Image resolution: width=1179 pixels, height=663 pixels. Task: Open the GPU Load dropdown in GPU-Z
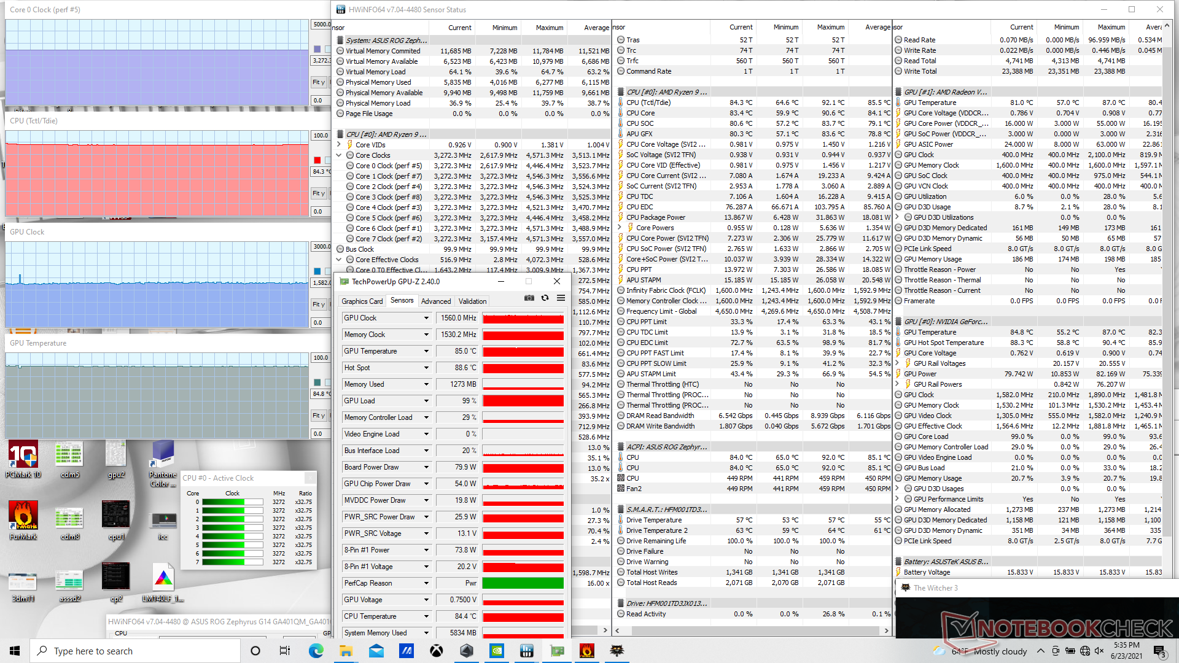click(x=426, y=401)
